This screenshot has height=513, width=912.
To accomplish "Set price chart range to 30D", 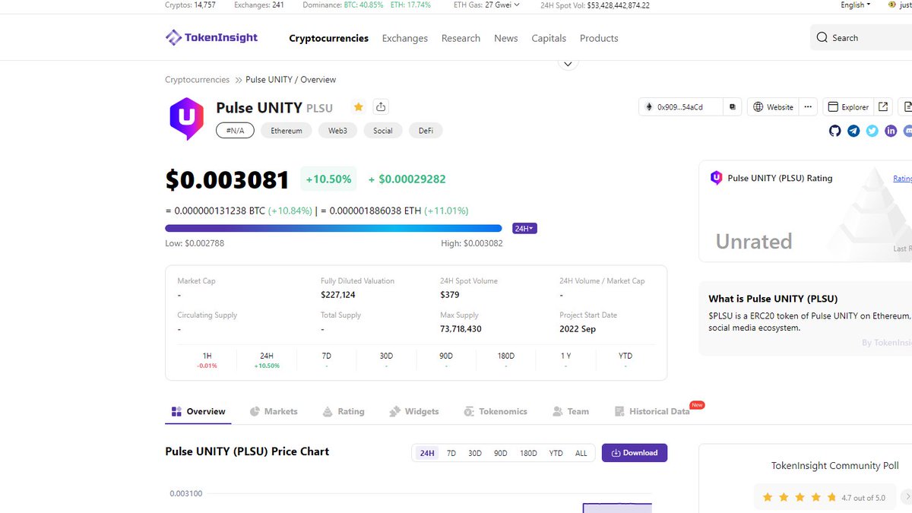I will 475,453.
